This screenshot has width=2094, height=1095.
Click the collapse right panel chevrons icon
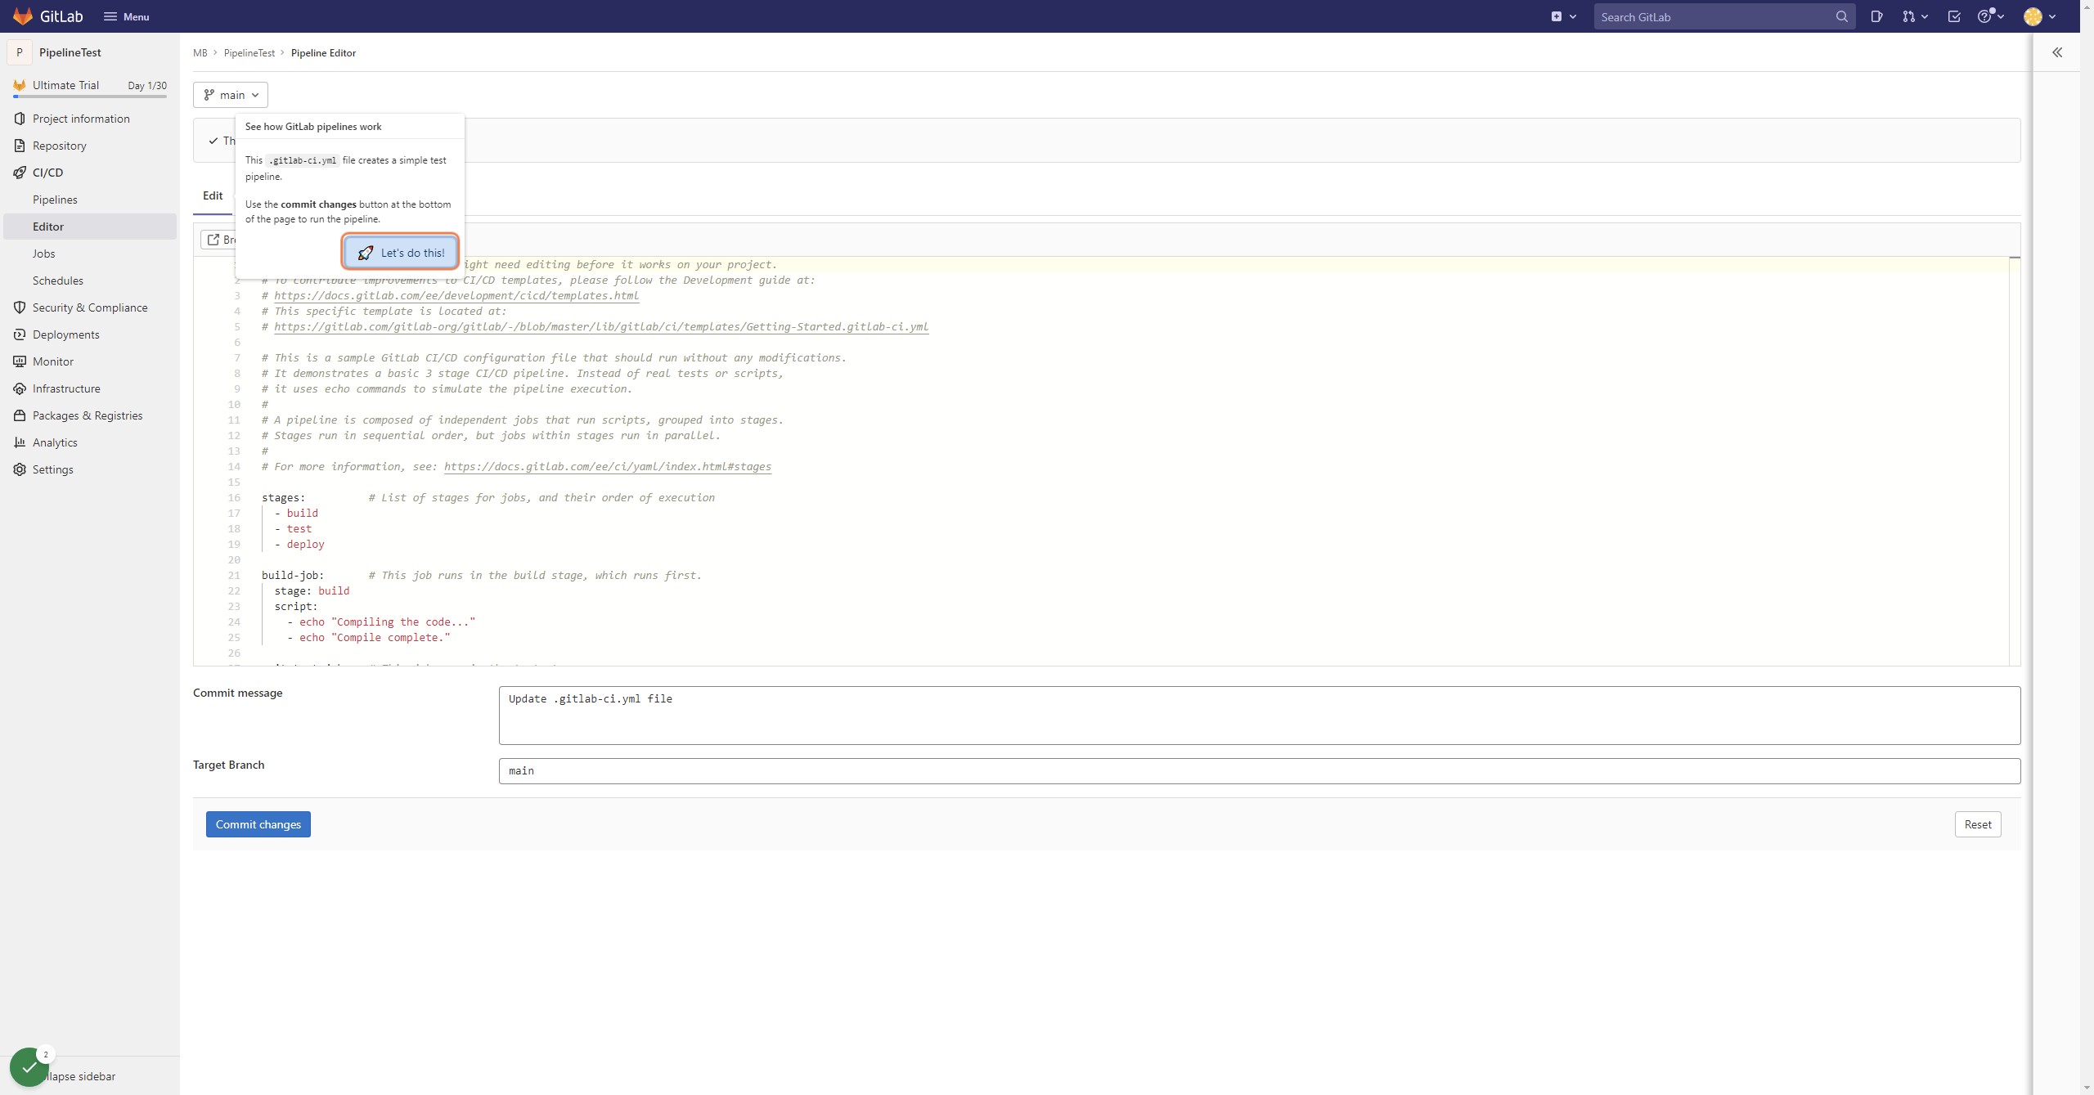coord(2057,52)
